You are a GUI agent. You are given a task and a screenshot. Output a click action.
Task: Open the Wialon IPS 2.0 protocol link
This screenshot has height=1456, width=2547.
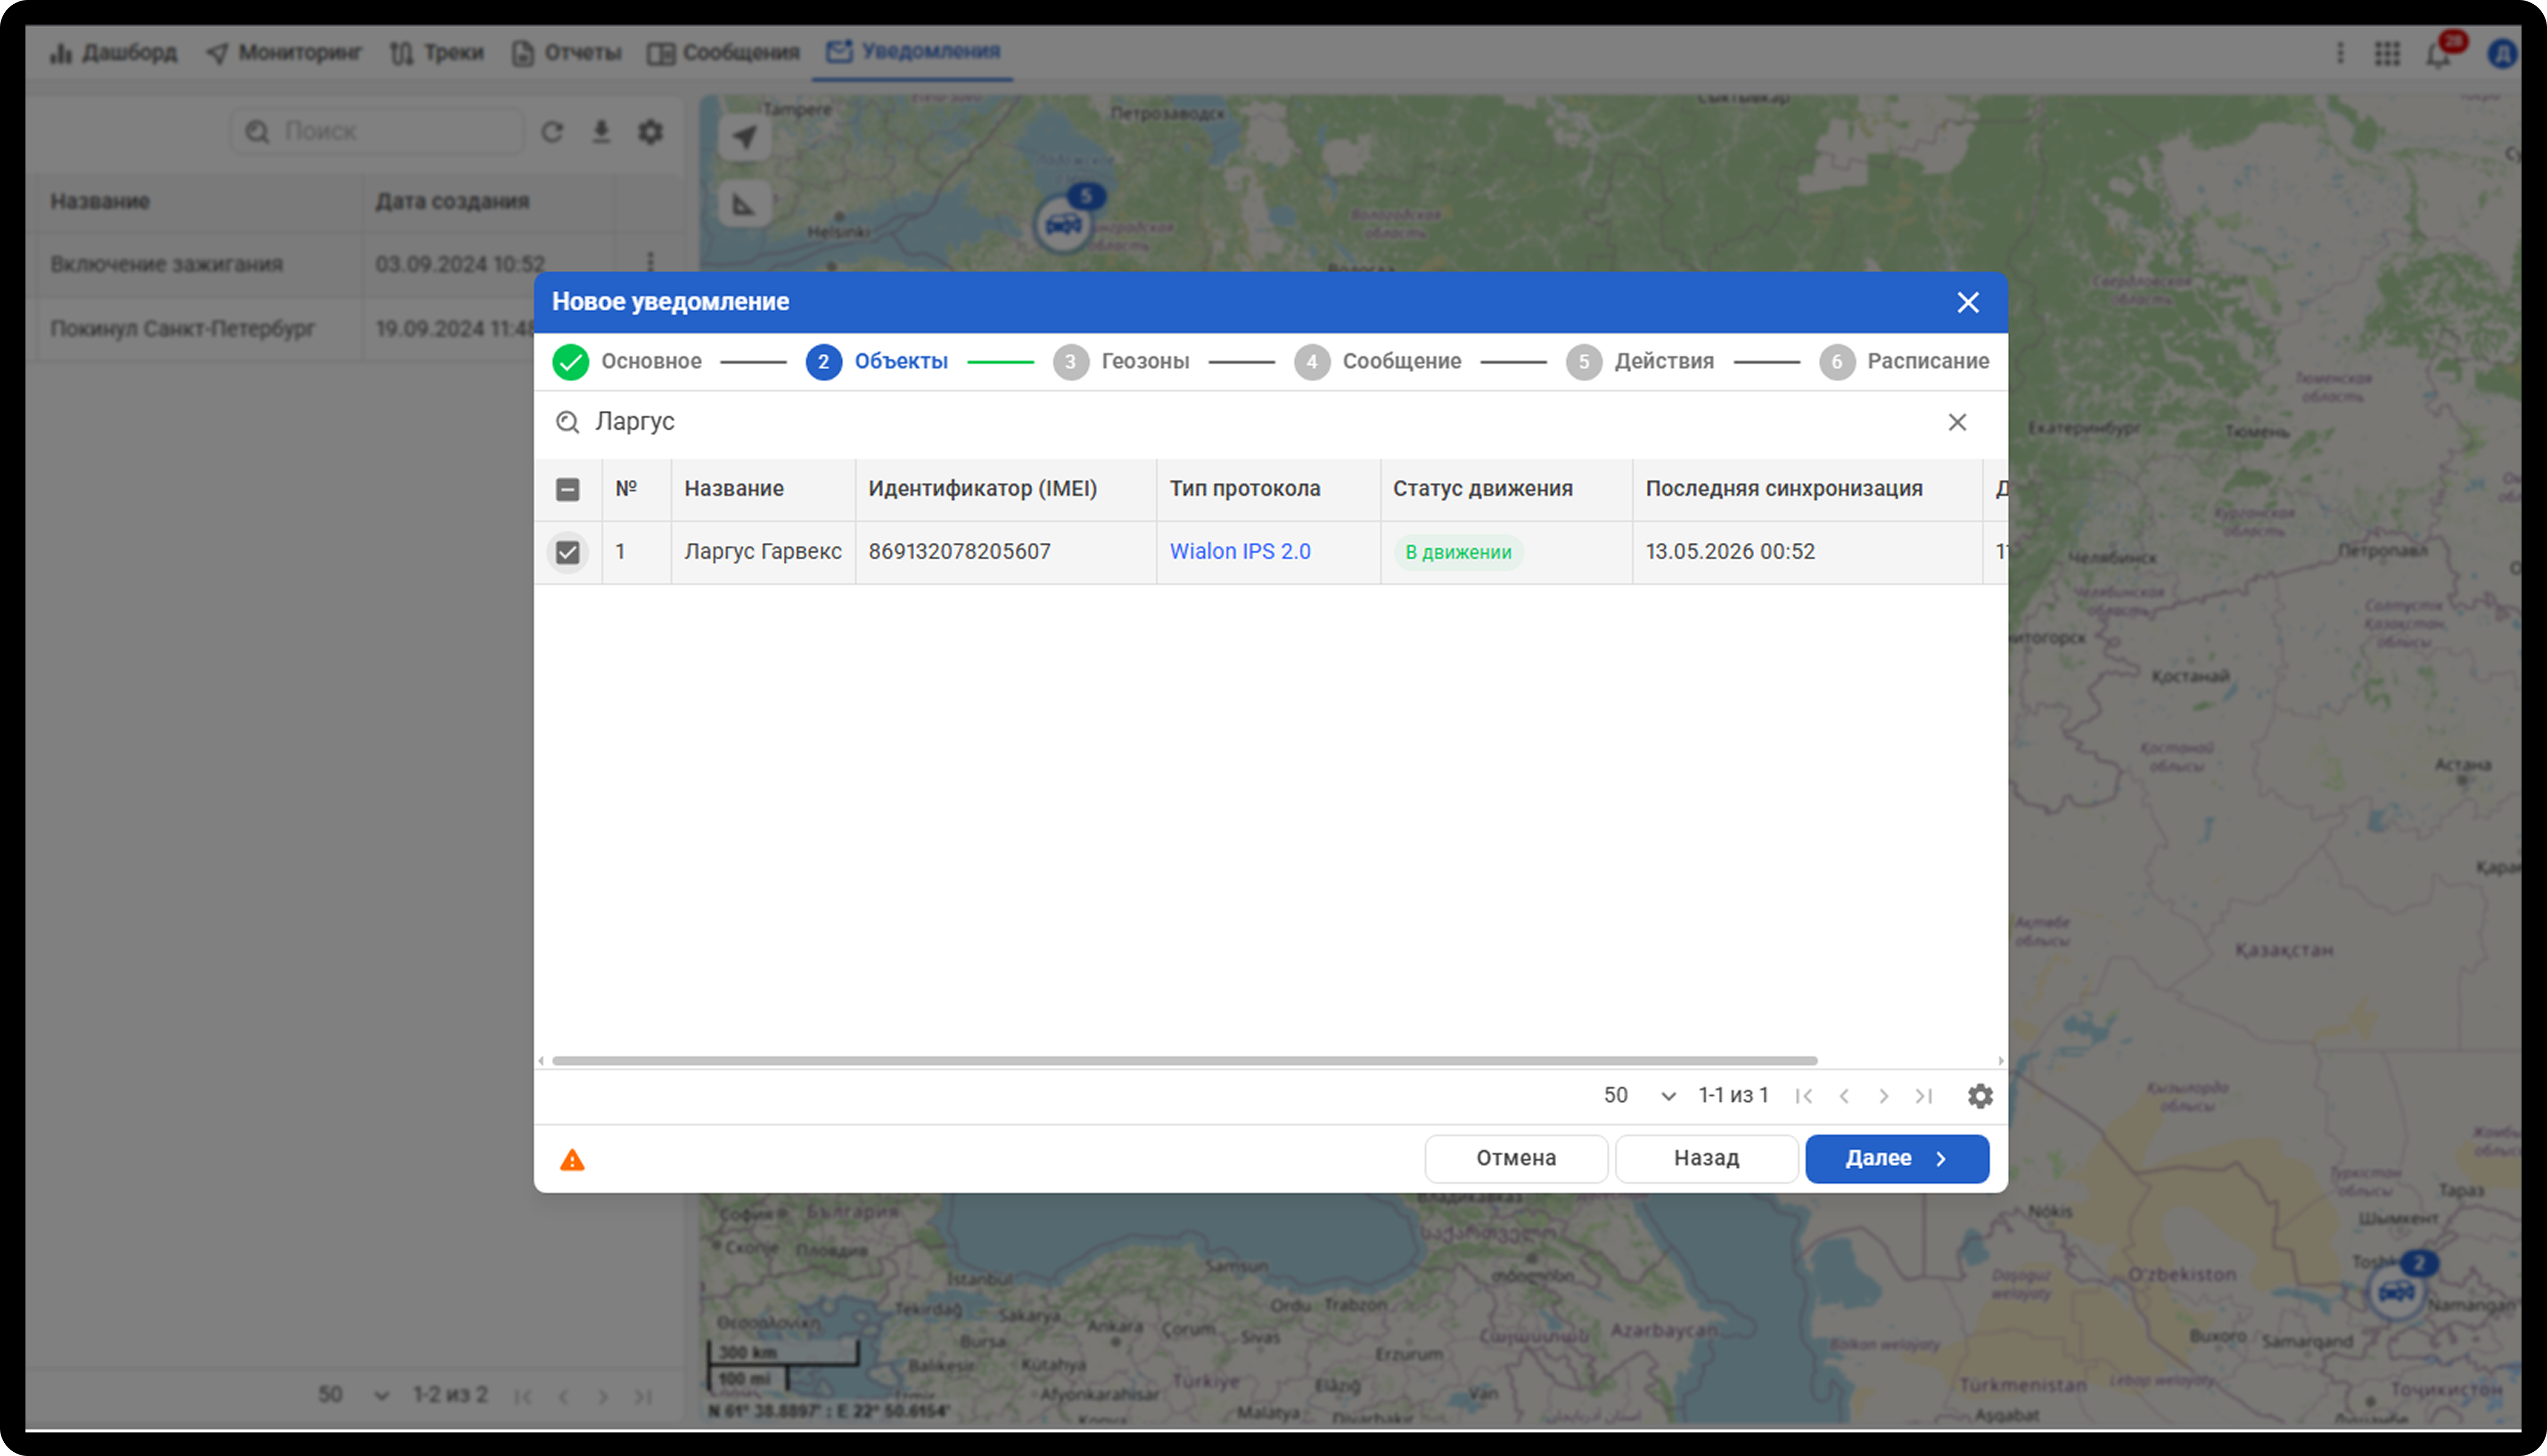coord(1240,552)
